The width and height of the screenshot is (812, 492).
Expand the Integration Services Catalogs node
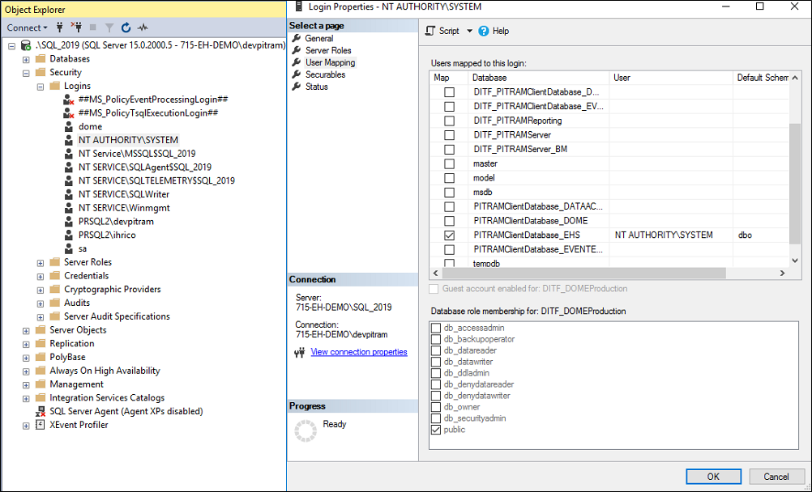click(26, 398)
